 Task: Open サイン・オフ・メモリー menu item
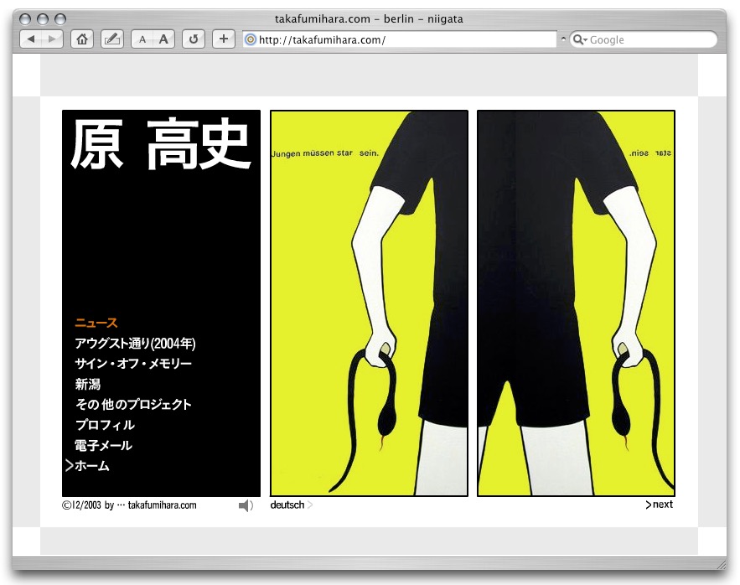tap(133, 364)
